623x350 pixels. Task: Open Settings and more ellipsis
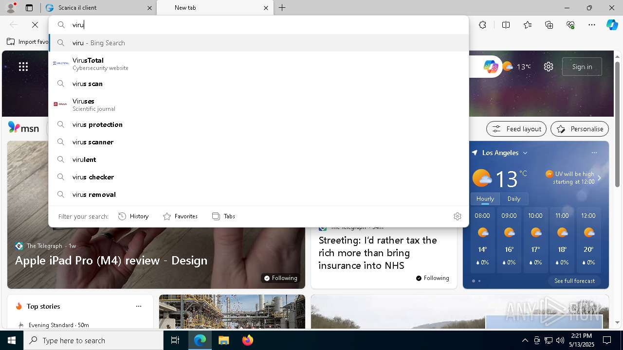click(592, 25)
